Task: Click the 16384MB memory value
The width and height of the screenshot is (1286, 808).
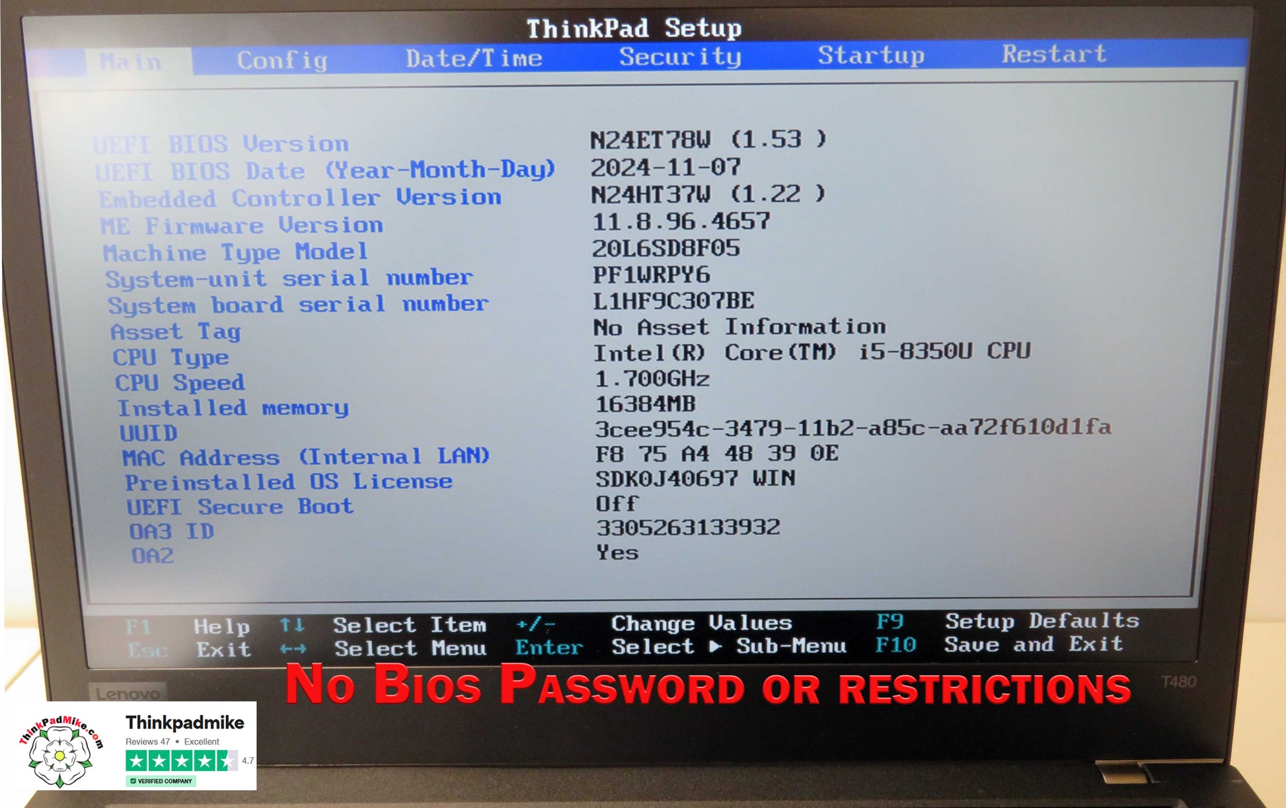Action: pos(645,404)
